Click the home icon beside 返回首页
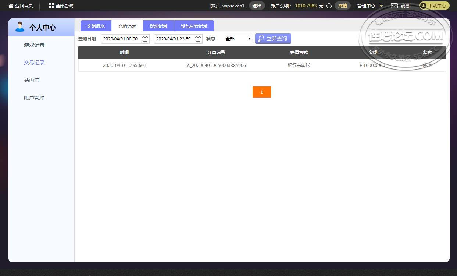This screenshot has height=276, width=457. [11, 6]
